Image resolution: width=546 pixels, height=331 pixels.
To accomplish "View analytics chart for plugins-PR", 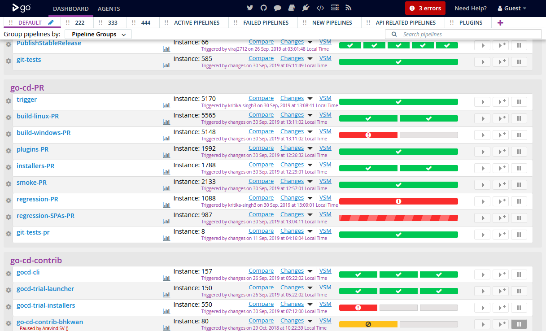I will (166, 155).
